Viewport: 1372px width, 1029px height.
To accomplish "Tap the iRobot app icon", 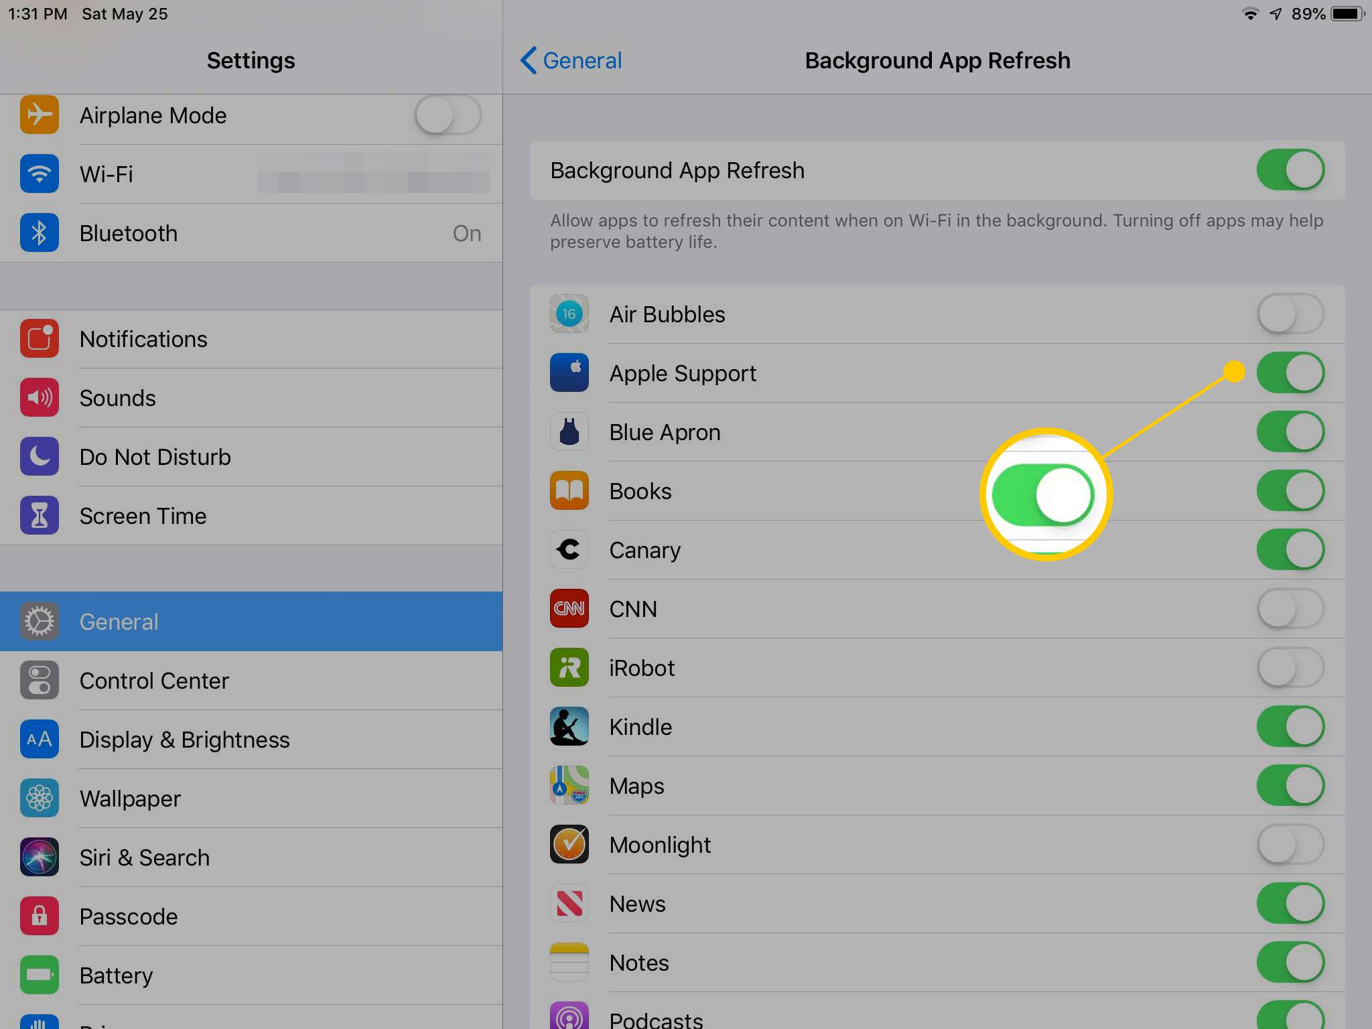I will 569,667.
